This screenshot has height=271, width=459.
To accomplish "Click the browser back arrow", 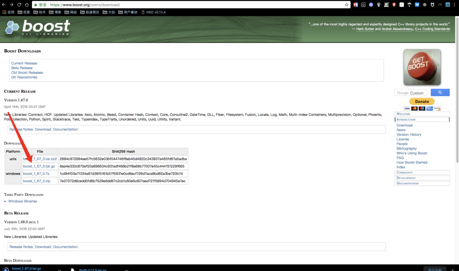I will point(4,5).
